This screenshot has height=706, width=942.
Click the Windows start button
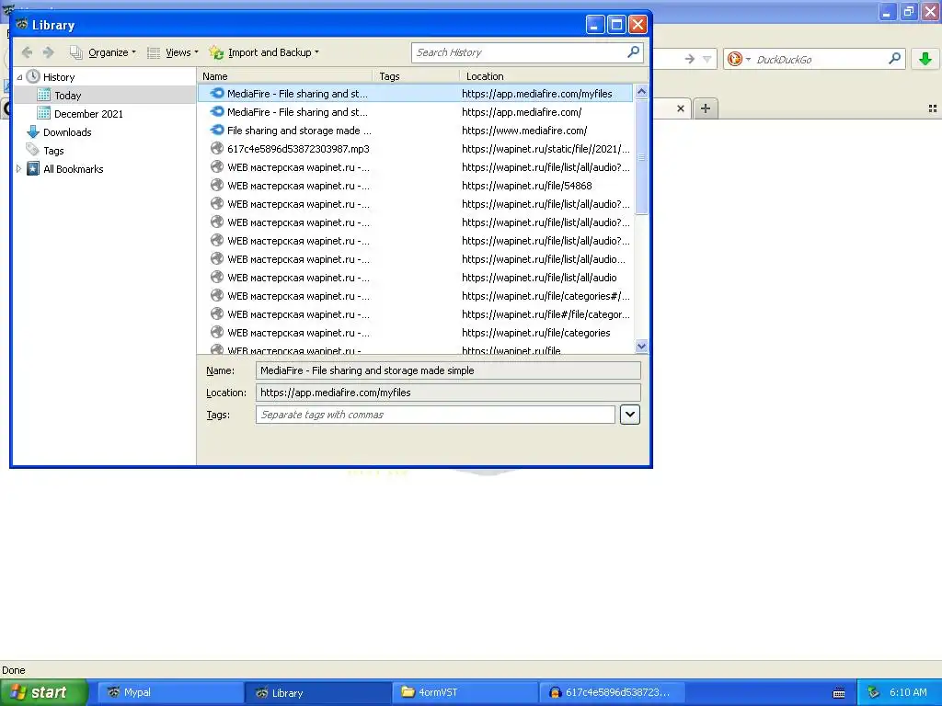pyautogui.click(x=44, y=692)
